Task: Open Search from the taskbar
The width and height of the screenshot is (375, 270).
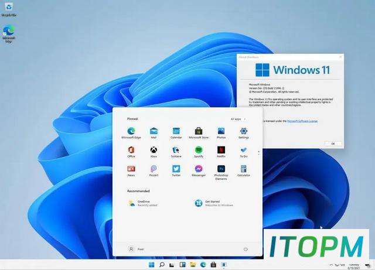Action: click(x=162, y=265)
